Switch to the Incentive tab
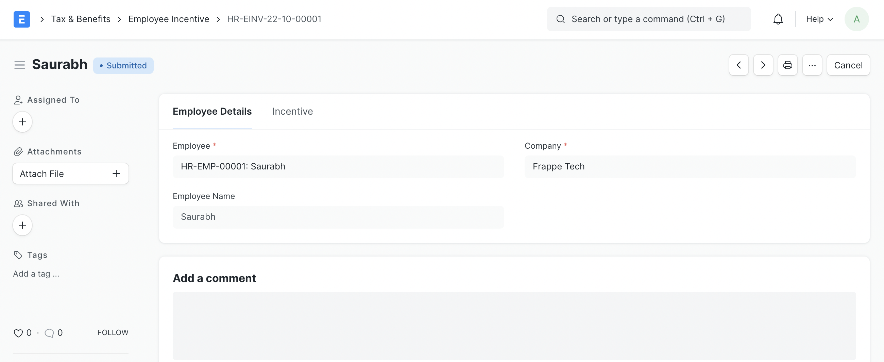This screenshot has height=362, width=884. (292, 111)
